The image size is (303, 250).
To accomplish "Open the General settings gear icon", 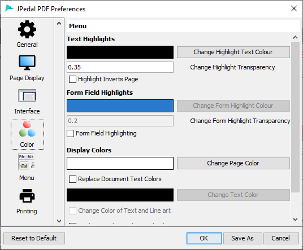I will tap(27, 29).
